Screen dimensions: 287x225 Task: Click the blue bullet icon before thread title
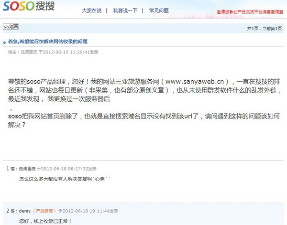(4, 42)
